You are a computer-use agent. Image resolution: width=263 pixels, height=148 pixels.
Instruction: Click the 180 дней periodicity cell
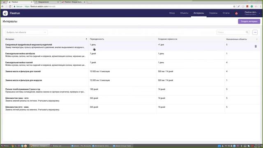[94, 89]
